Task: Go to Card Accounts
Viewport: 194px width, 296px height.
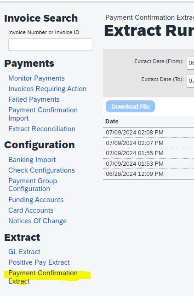Action: coord(31,210)
